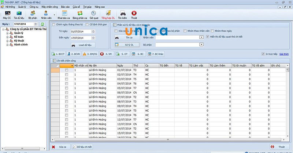Launch Tìm kiếm binoculars in toolbar
This screenshot has width=293, height=153.
point(123,15)
